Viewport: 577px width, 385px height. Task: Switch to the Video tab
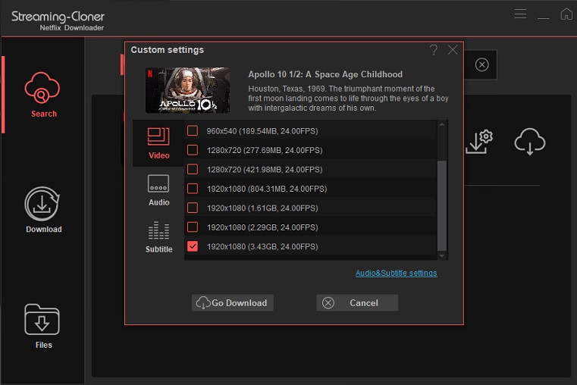pos(158,143)
